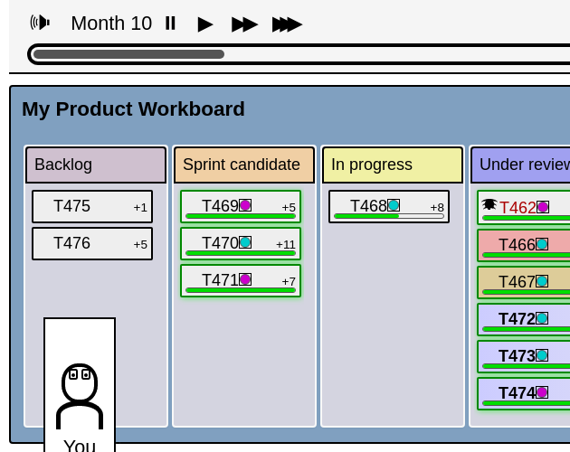Open task card T475
Viewport: 570px width, 452px height.
(x=92, y=206)
